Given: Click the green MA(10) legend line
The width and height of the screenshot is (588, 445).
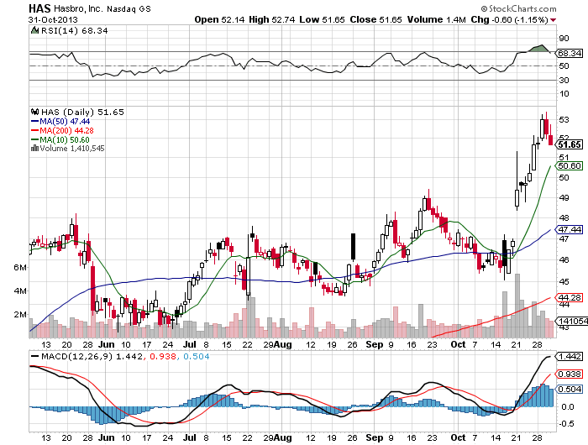Looking at the screenshot, I should (x=35, y=140).
